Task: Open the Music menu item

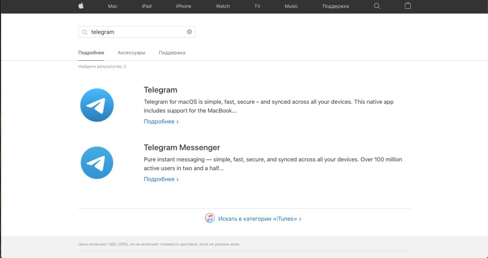Action: tap(291, 6)
